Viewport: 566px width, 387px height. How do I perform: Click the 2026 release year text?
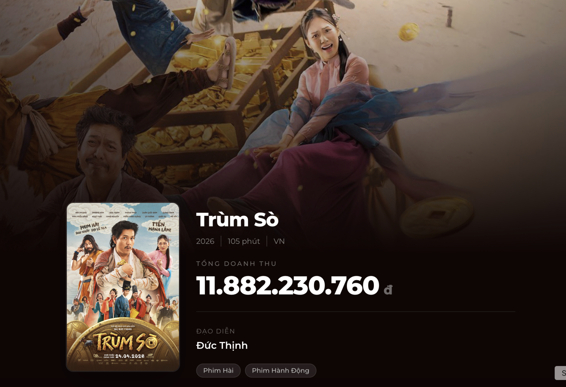pyautogui.click(x=205, y=241)
